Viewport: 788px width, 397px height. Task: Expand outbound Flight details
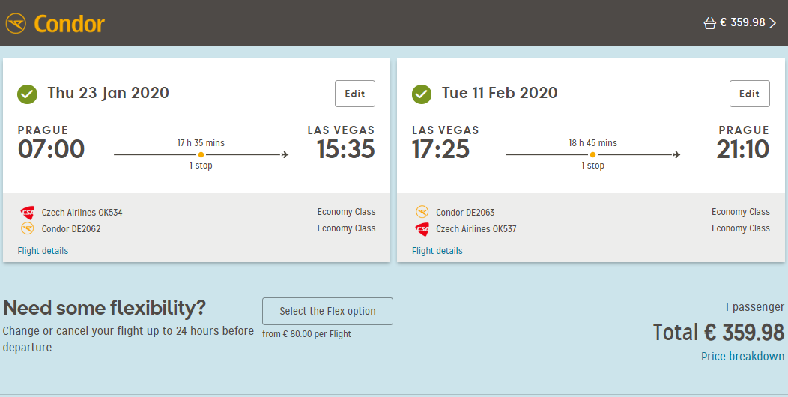pos(43,251)
